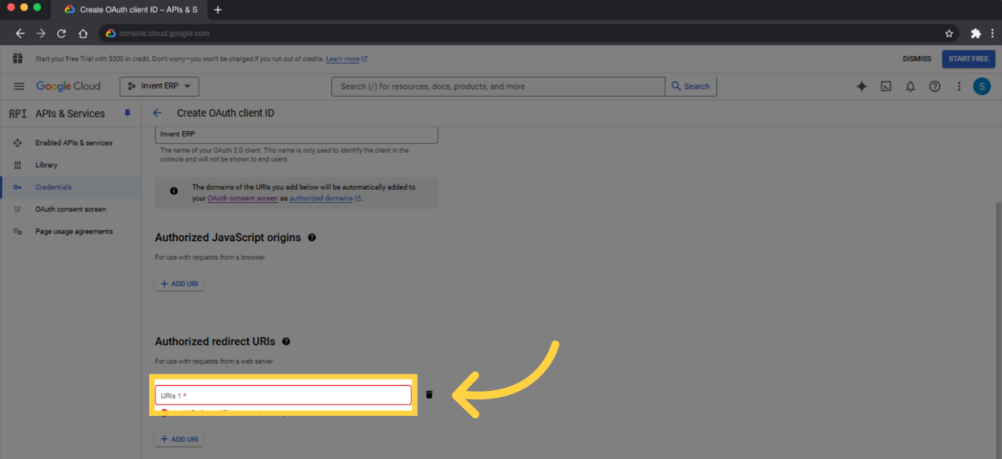Click the browser forward arrow
The width and height of the screenshot is (1002, 459).
point(41,33)
